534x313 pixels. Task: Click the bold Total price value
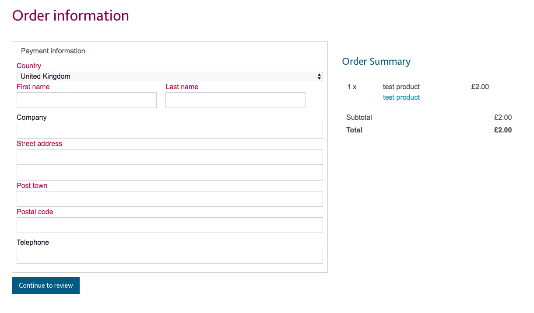tap(502, 130)
